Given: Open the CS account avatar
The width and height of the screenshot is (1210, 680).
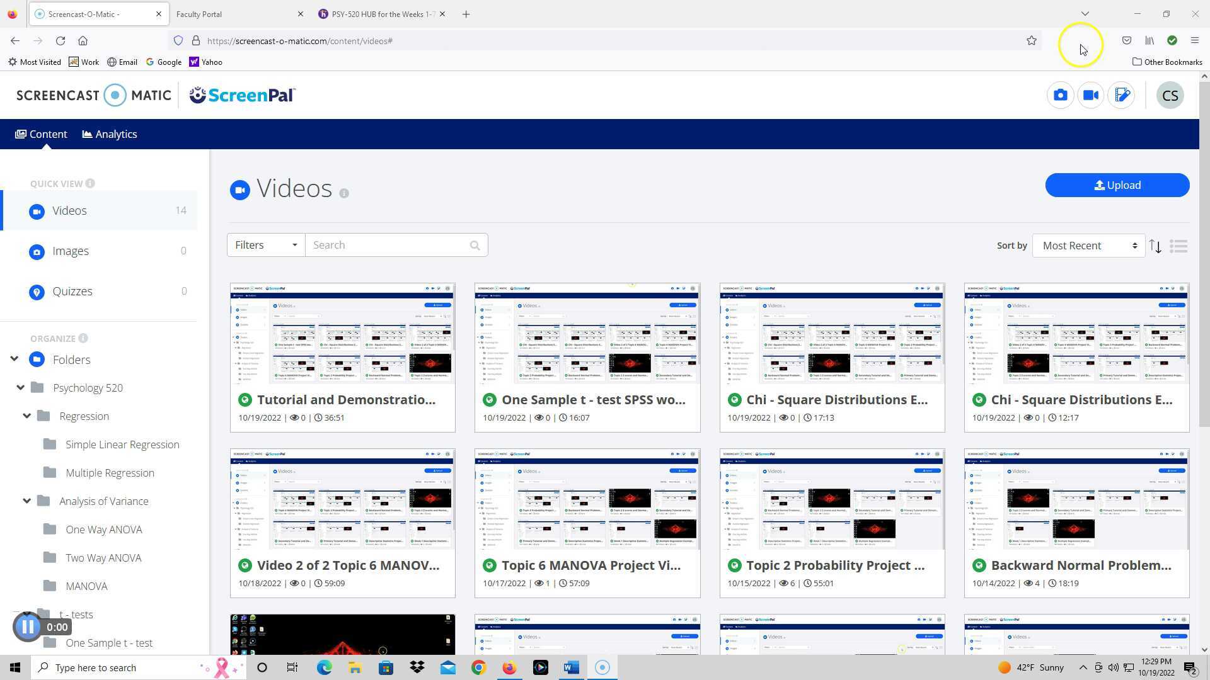Looking at the screenshot, I should click(x=1170, y=96).
